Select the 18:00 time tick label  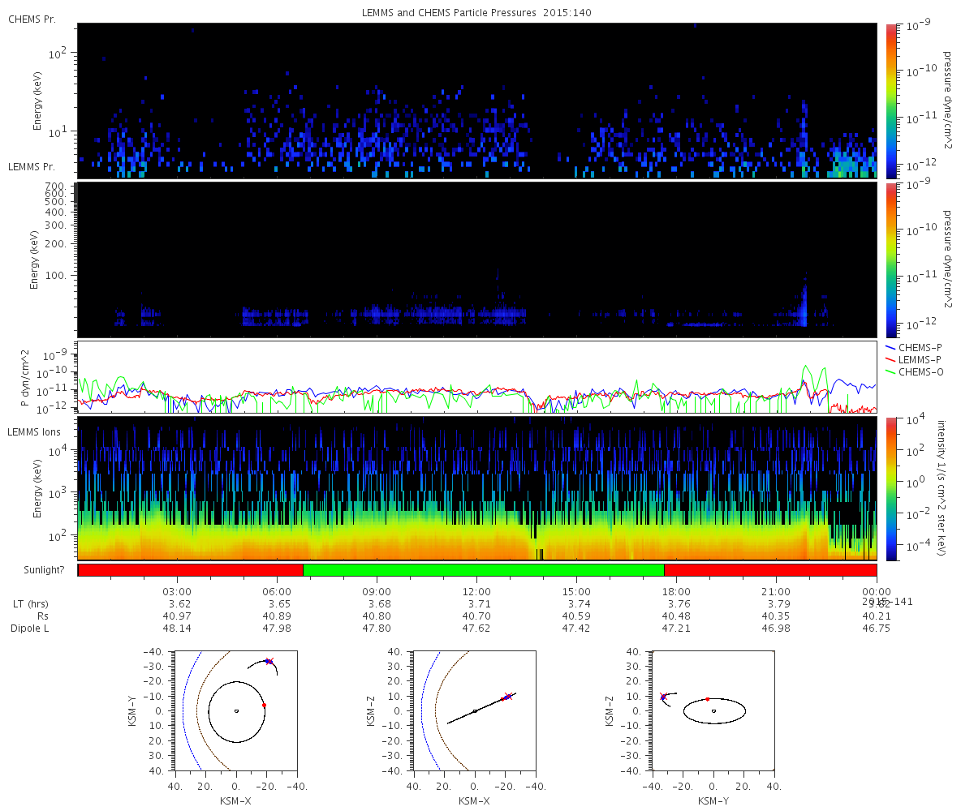pos(677,591)
